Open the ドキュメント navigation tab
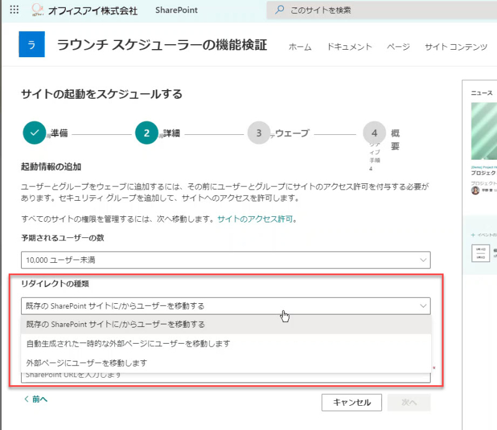The width and height of the screenshot is (497, 430). [x=349, y=47]
